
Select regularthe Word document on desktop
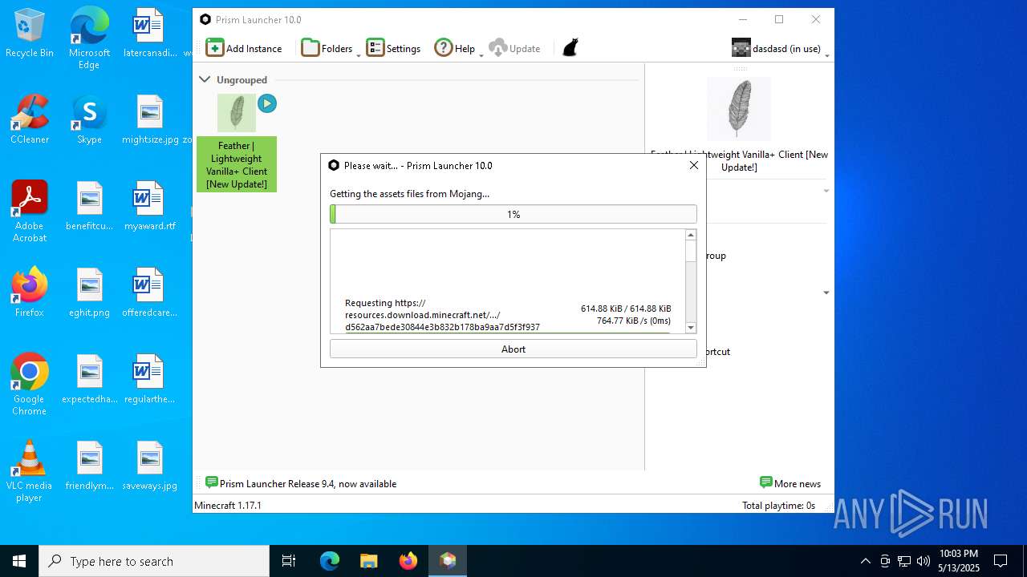click(x=149, y=379)
